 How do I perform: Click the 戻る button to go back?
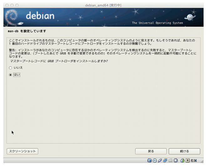point(151,151)
